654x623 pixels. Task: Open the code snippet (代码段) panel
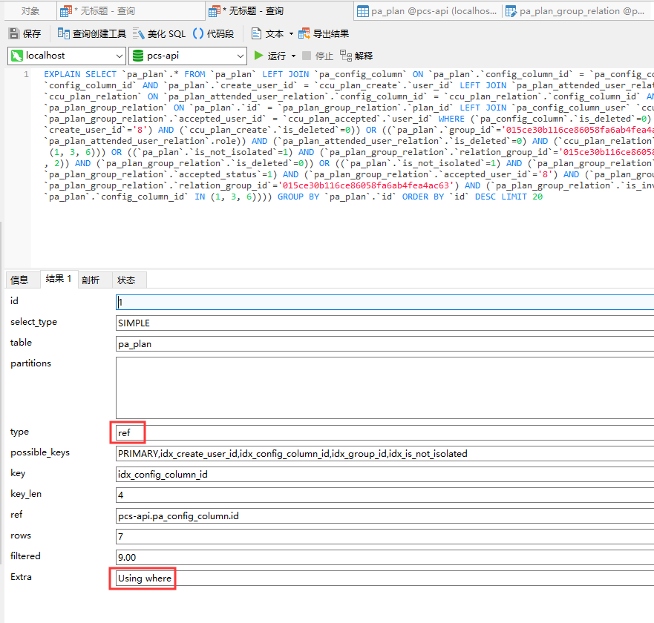click(x=213, y=34)
